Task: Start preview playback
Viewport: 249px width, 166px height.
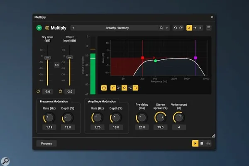Action: (x=195, y=144)
